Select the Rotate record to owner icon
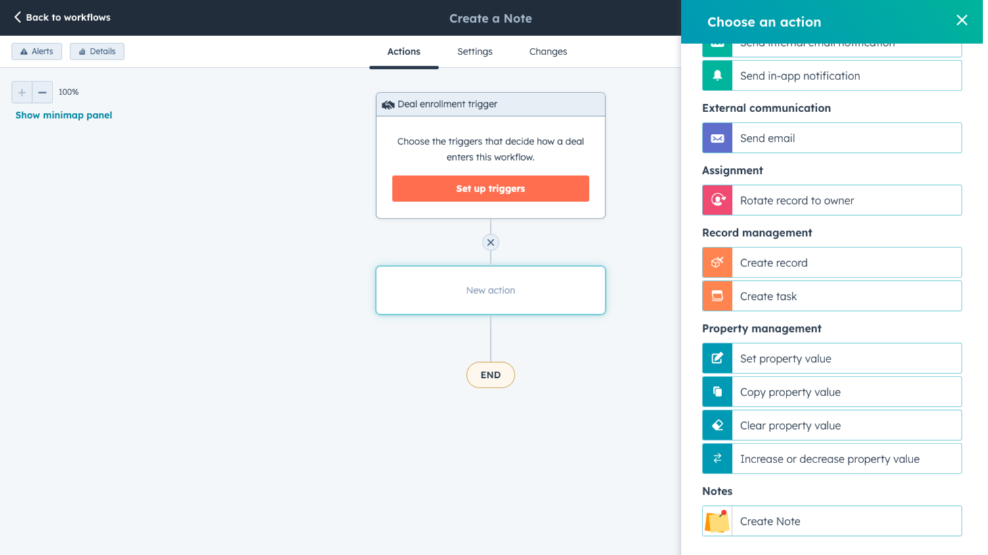This screenshot has width=988, height=555. [x=717, y=200]
